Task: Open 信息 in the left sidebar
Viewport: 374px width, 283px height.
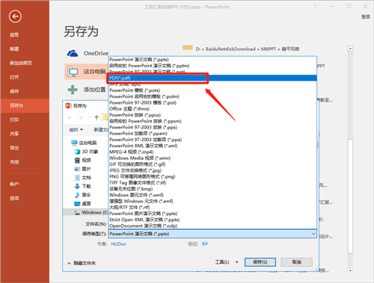Action: coord(14,35)
